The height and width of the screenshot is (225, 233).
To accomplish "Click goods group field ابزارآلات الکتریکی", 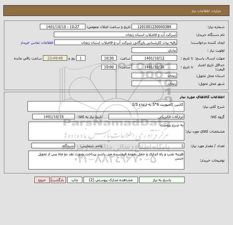I will [146, 117].
